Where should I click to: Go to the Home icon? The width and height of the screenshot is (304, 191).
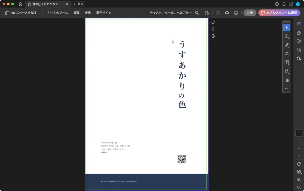[x=20, y=4]
